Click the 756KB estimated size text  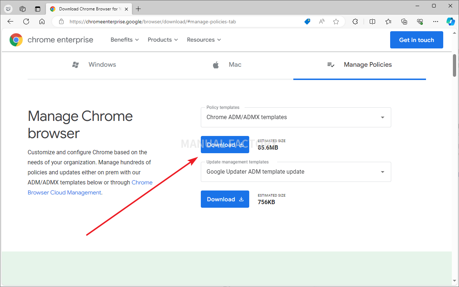point(266,202)
